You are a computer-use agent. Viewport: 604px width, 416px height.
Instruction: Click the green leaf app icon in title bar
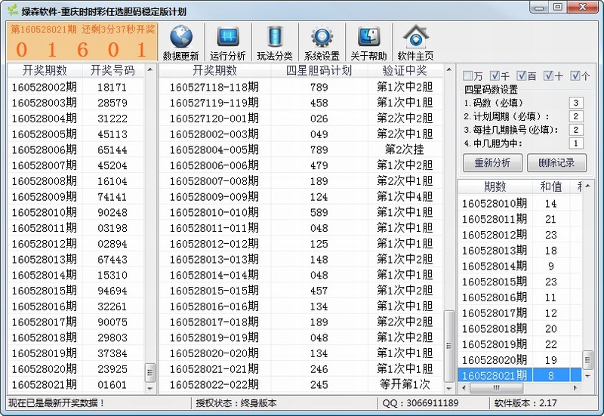(11, 11)
